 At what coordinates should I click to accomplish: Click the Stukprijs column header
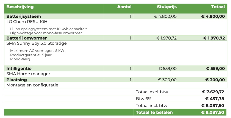click(x=166, y=7)
